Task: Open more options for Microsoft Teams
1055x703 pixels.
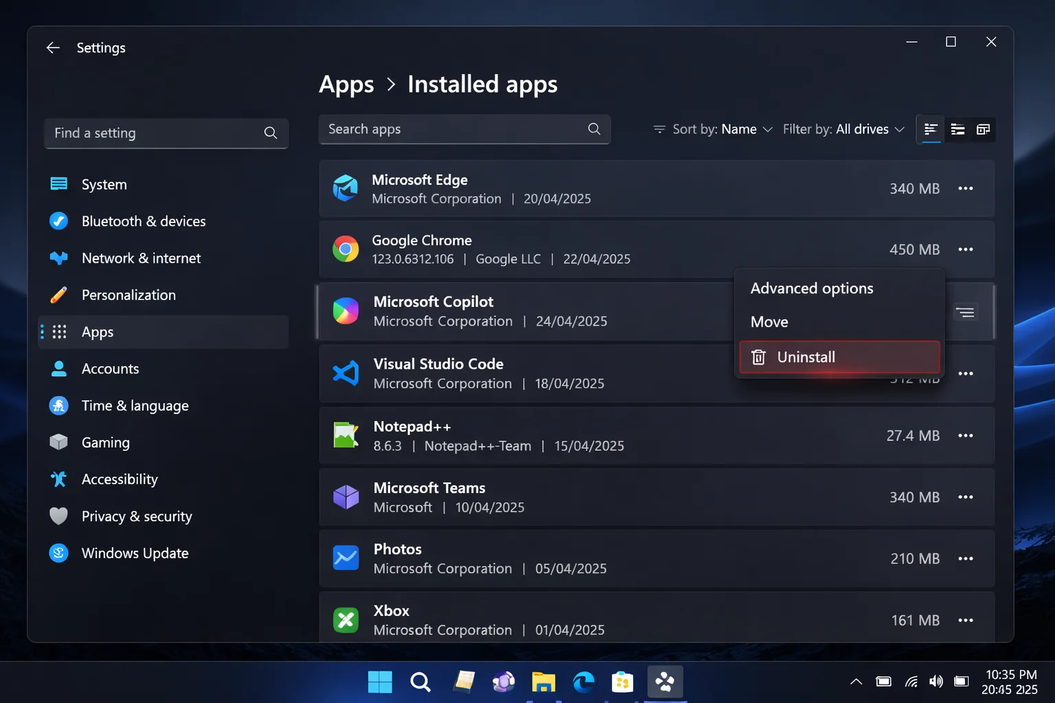Action: click(x=966, y=497)
